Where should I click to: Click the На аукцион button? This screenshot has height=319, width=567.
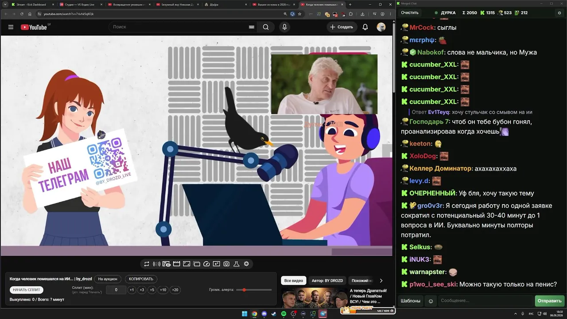(x=108, y=279)
